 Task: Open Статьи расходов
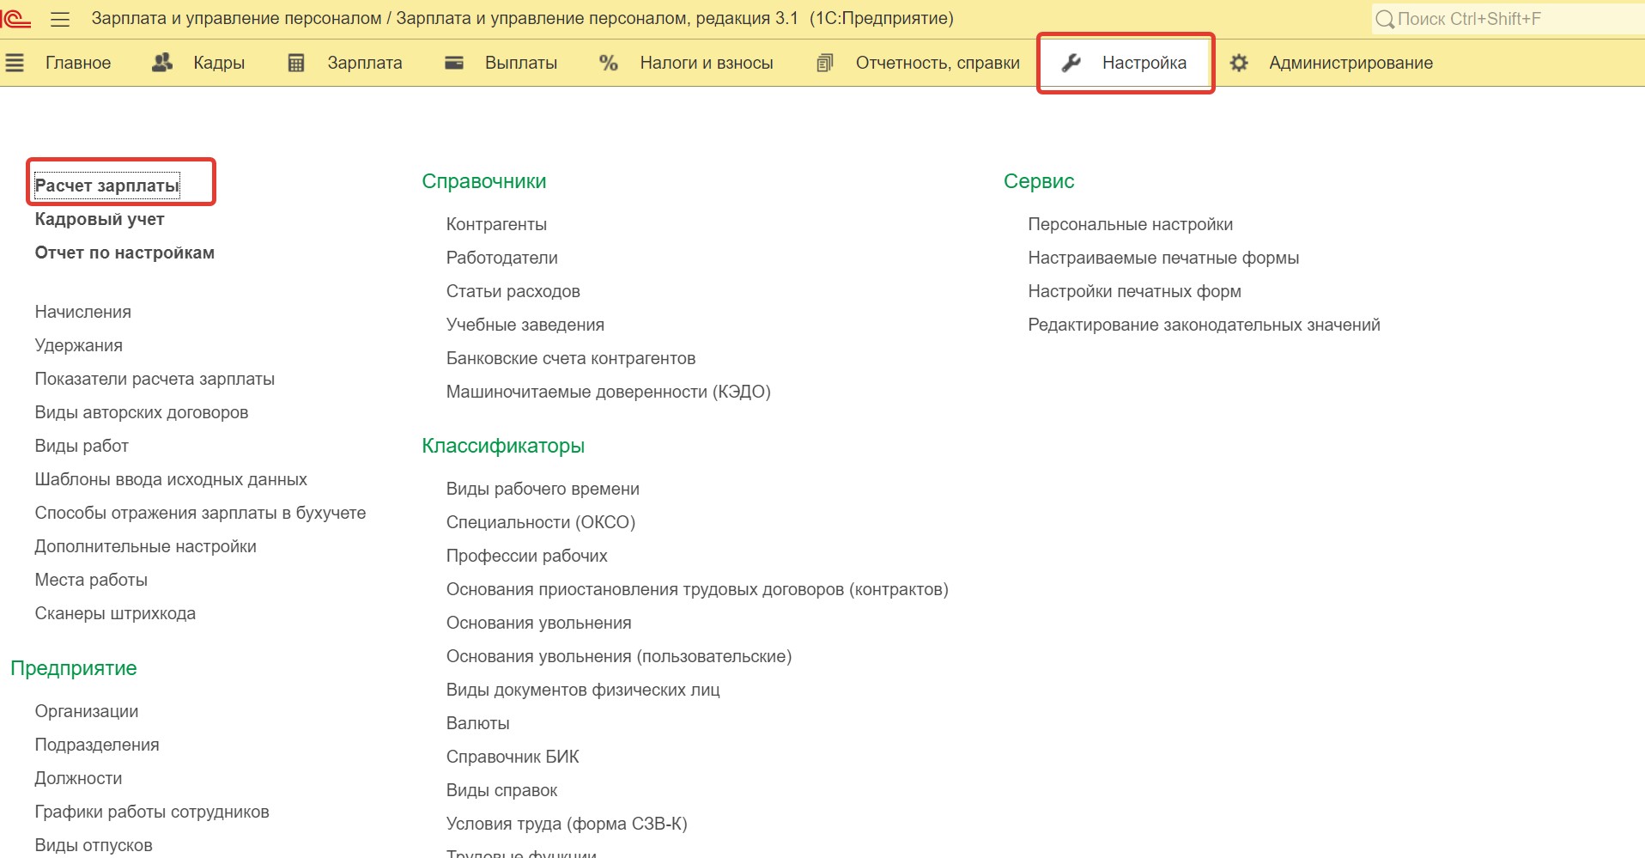(x=513, y=291)
